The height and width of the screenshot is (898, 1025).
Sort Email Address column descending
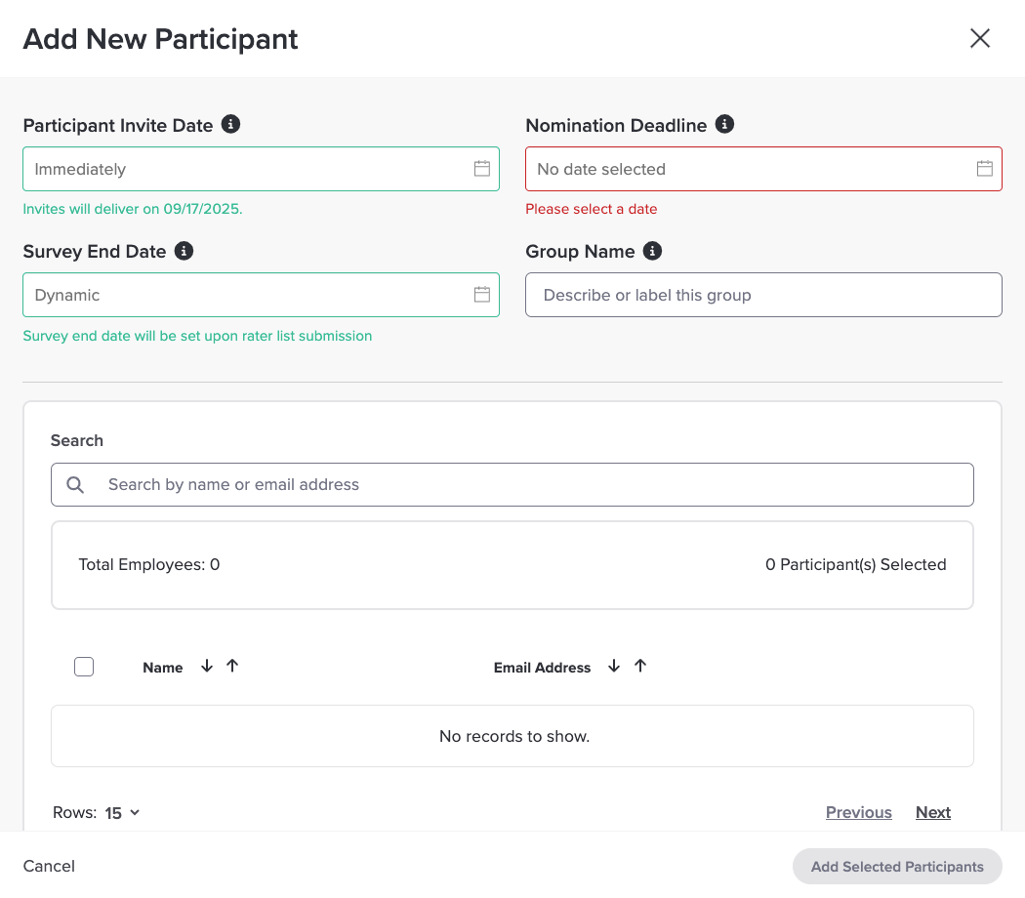tap(614, 666)
